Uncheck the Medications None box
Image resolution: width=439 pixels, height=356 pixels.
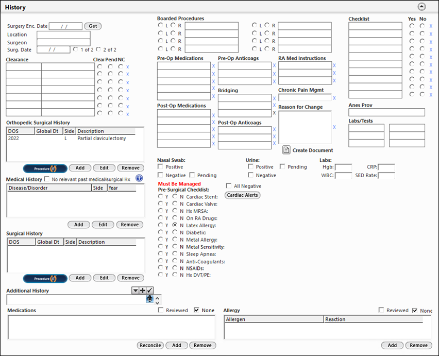pyautogui.click(x=196, y=310)
